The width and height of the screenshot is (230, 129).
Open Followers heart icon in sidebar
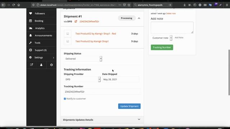click(x=31, y=13)
